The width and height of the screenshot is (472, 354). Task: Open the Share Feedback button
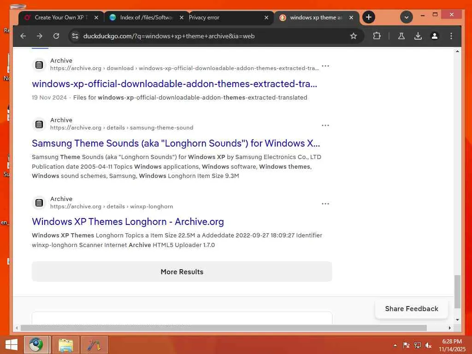tap(412, 309)
